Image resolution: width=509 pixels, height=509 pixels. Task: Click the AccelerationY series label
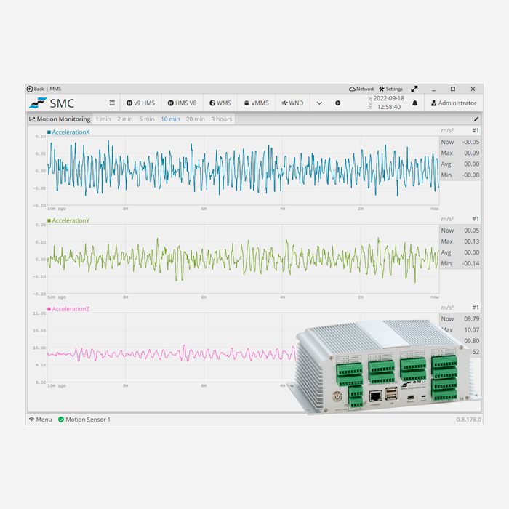pyautogui.click(x=71, y=221)
